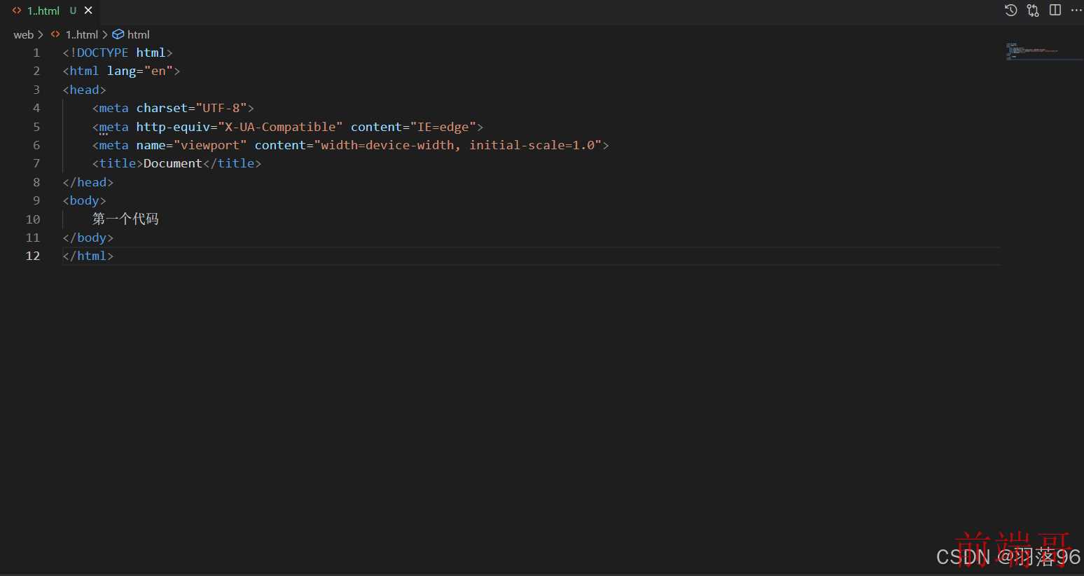
Task: Open changes with the source control icon
Action: click(1033, 10)
